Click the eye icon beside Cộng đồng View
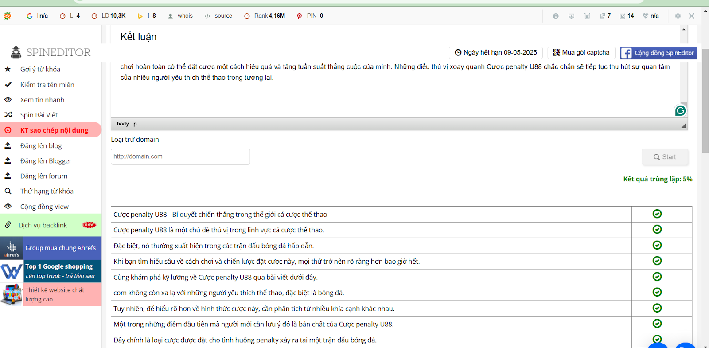 tap(8, 206)
